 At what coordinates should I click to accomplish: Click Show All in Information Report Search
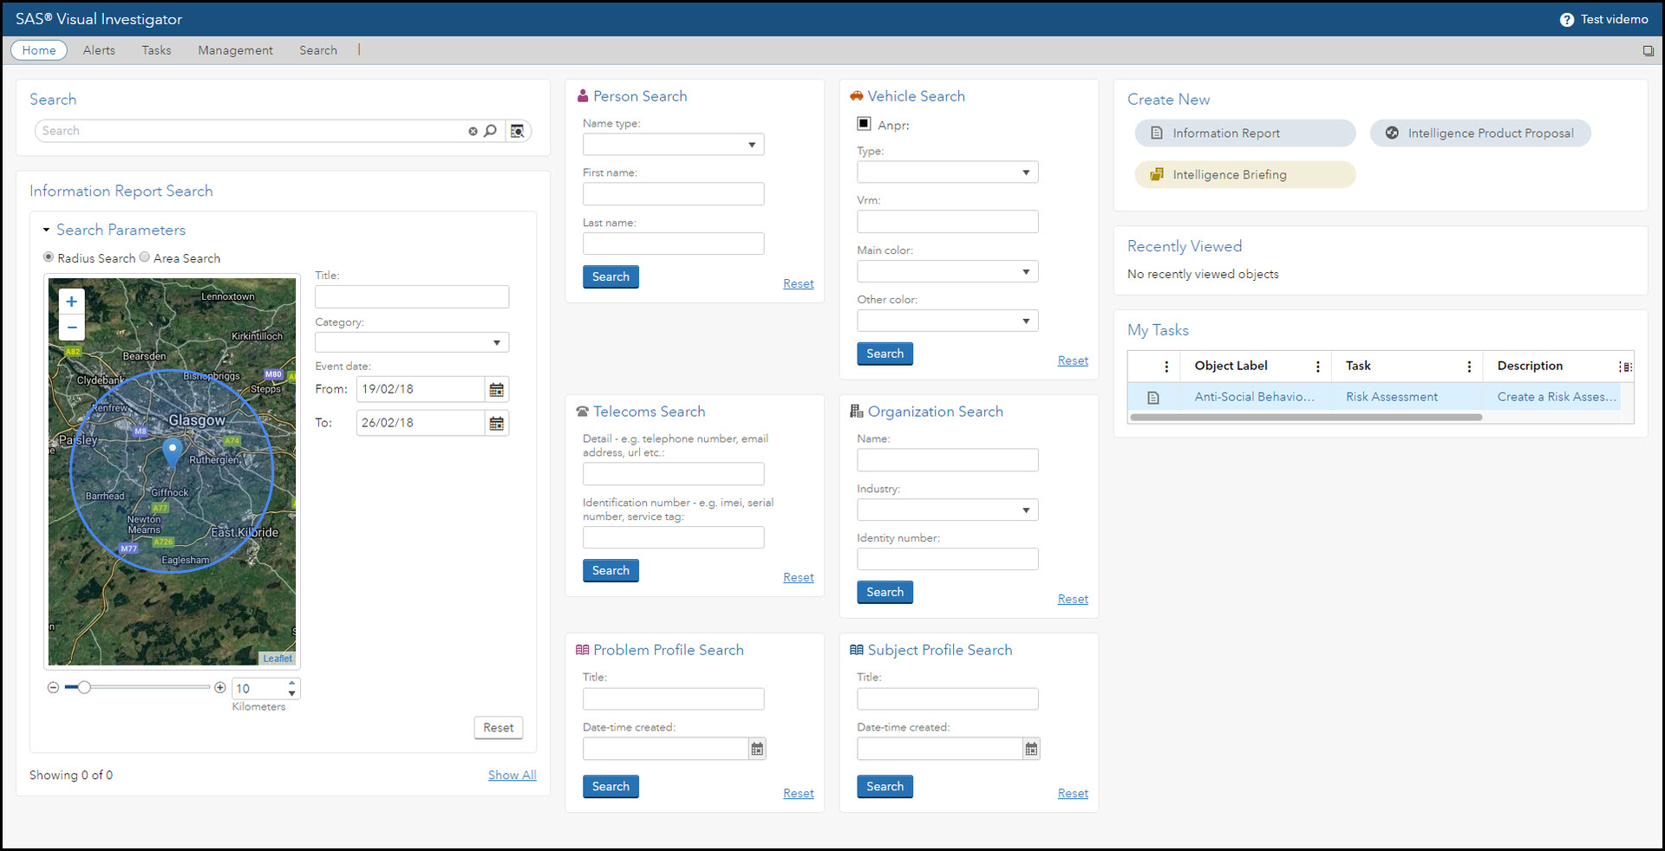(512, 774)
